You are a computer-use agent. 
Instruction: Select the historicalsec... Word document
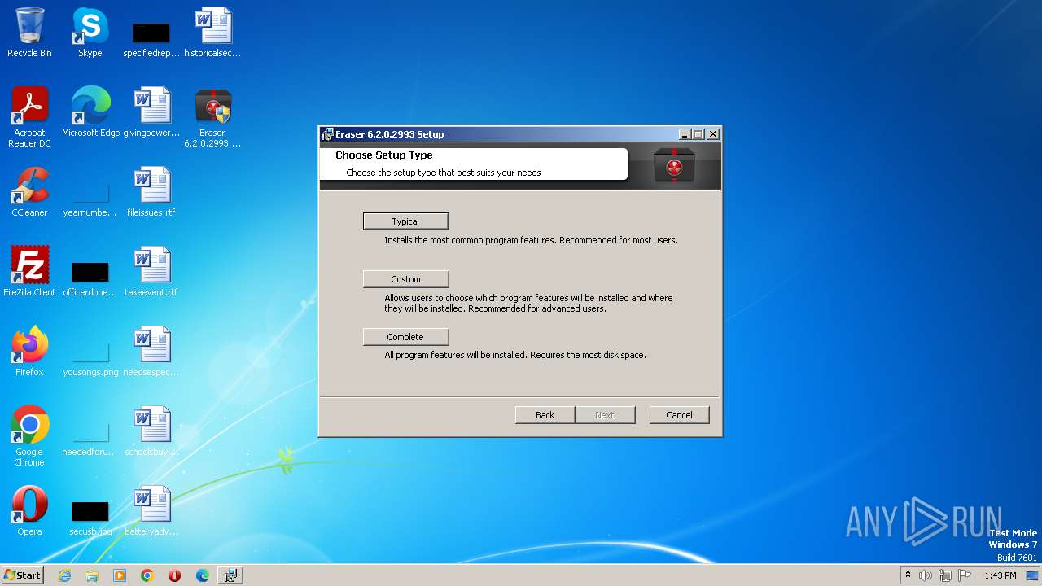tap(212, 33)
